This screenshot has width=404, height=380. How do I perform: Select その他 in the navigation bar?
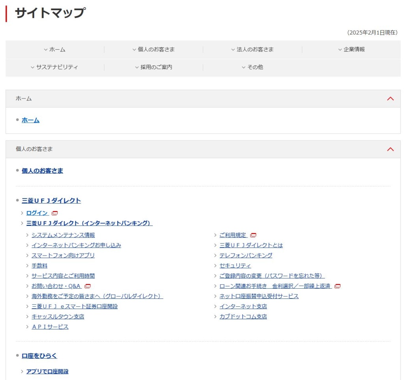click(252, 67)
